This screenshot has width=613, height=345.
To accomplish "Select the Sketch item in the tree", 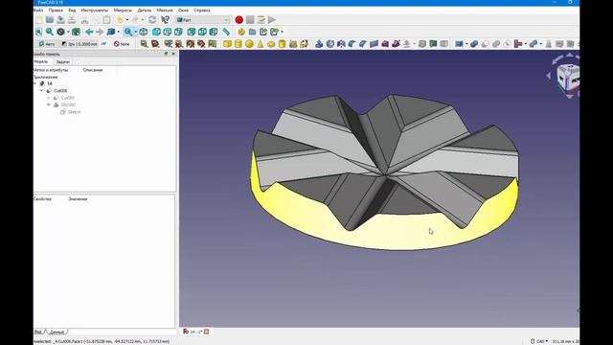I will point(74,112).
